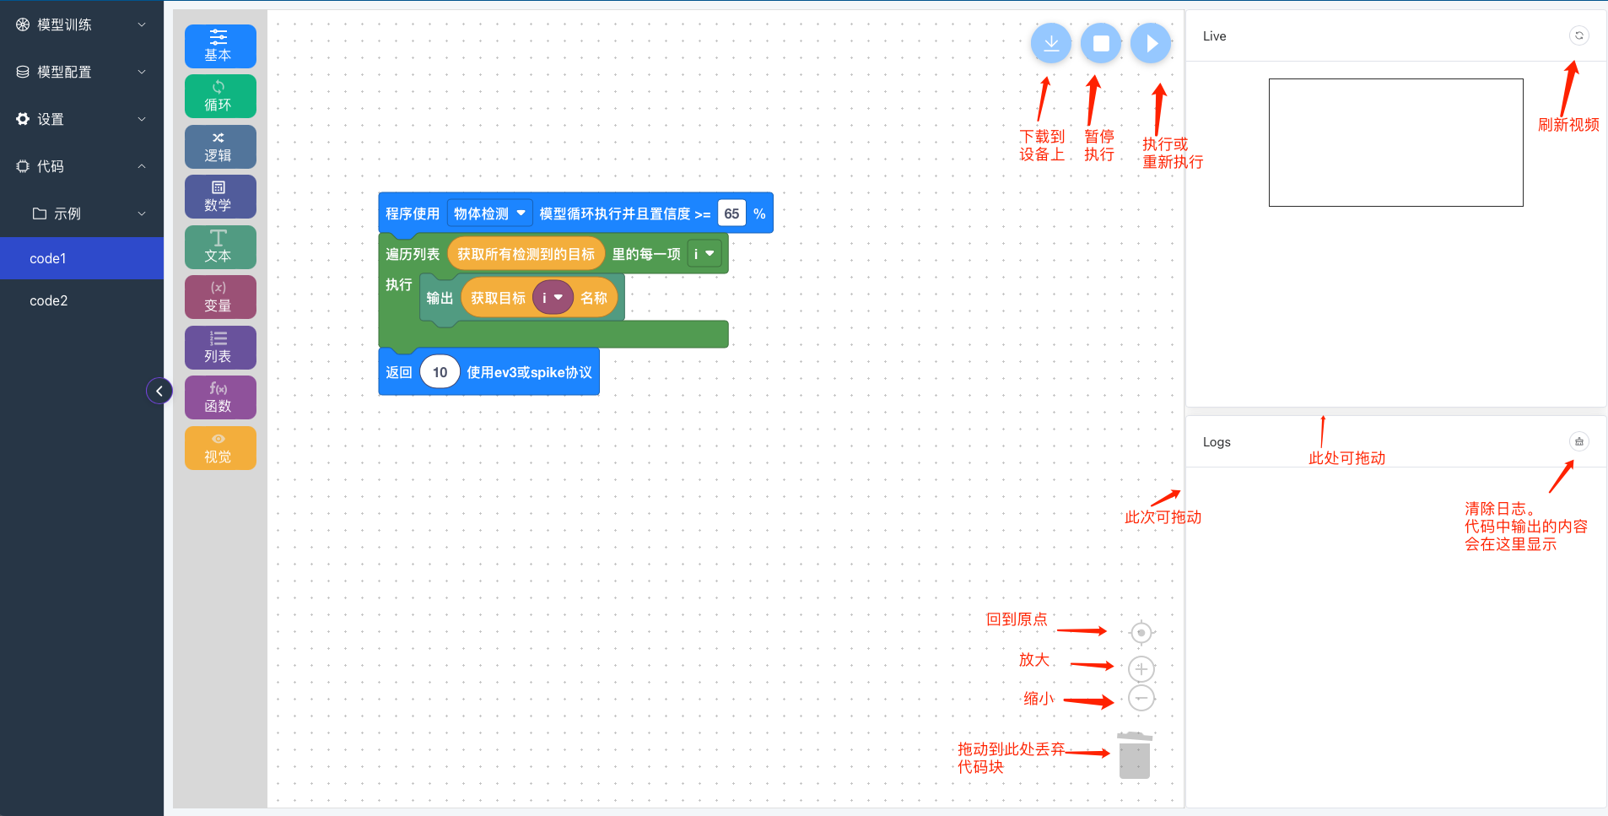Screen dimensions: 1608x816
Task: Expand the 模型训练 menu
Action: click(x=82, y=24)
